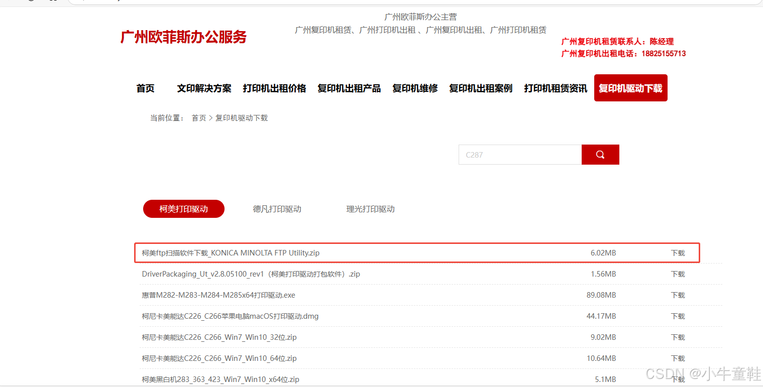Switch to 德凡打印驱动 tab
Image resolution: width=763 pixels, height=387 pixels.
point(277,209)
